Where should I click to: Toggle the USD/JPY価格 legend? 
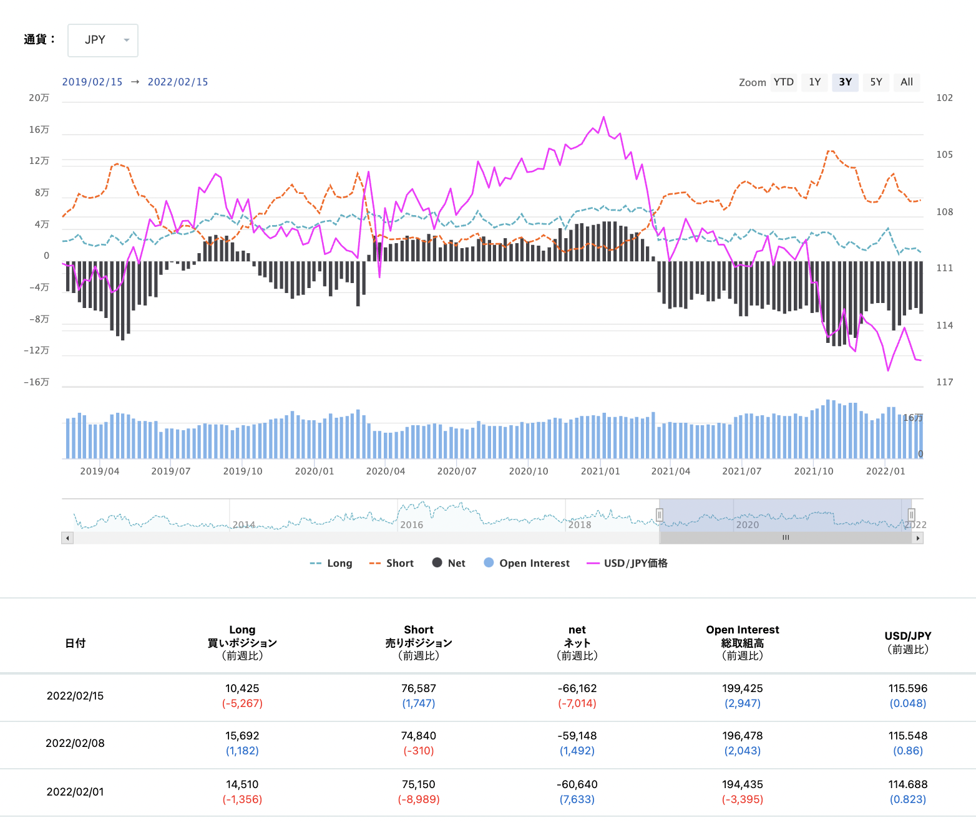tap(627, 563)
